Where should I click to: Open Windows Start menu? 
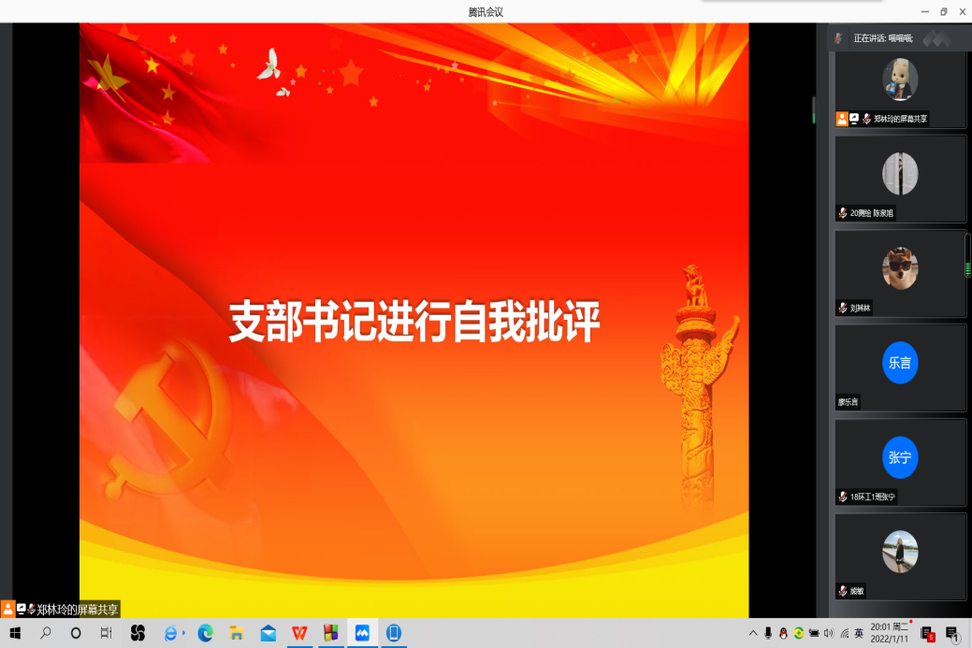(15, 633)
